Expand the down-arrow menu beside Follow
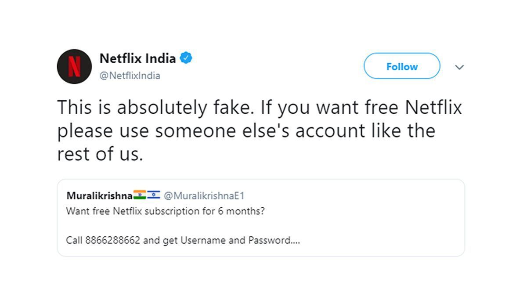This screenshot has width=527, height=293. click(459, 67)
